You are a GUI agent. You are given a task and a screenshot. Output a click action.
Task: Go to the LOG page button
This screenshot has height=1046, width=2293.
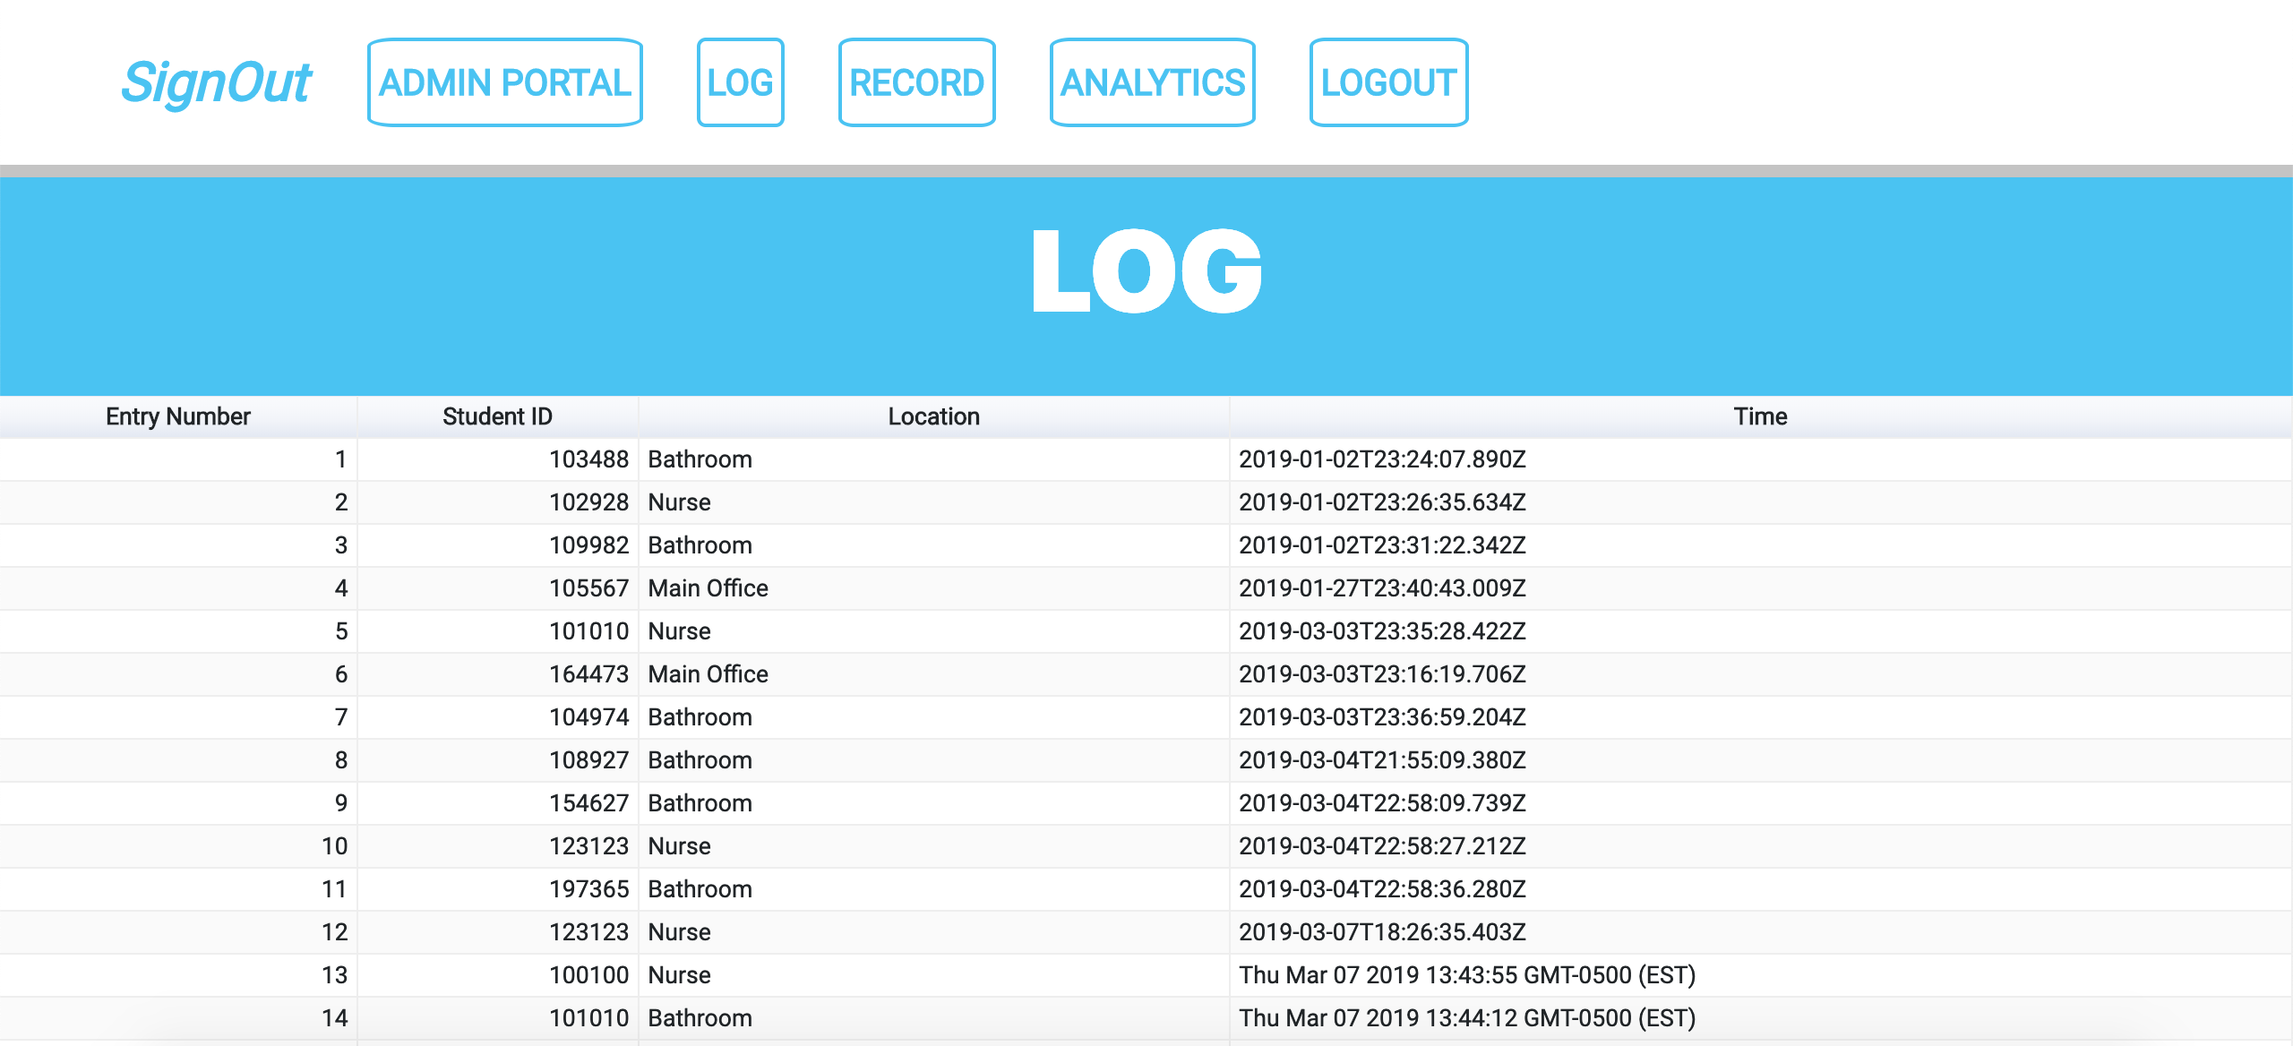(x=740, y=82)
